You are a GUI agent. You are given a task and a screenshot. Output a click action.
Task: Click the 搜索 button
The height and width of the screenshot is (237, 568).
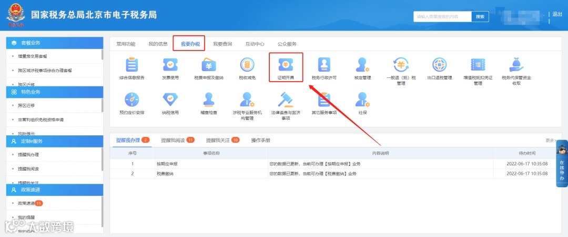click(480, 17)
